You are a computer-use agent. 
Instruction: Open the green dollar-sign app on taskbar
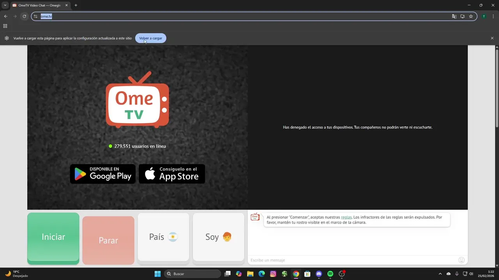pos(285,274)
